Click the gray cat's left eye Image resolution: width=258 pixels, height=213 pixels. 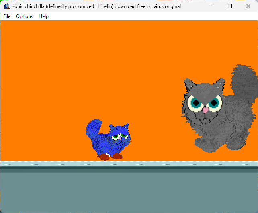pos(196,103)
